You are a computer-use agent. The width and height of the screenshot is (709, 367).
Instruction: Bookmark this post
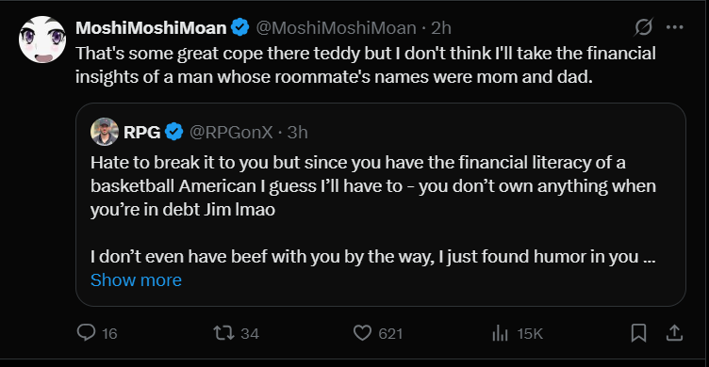coord(638,333)
